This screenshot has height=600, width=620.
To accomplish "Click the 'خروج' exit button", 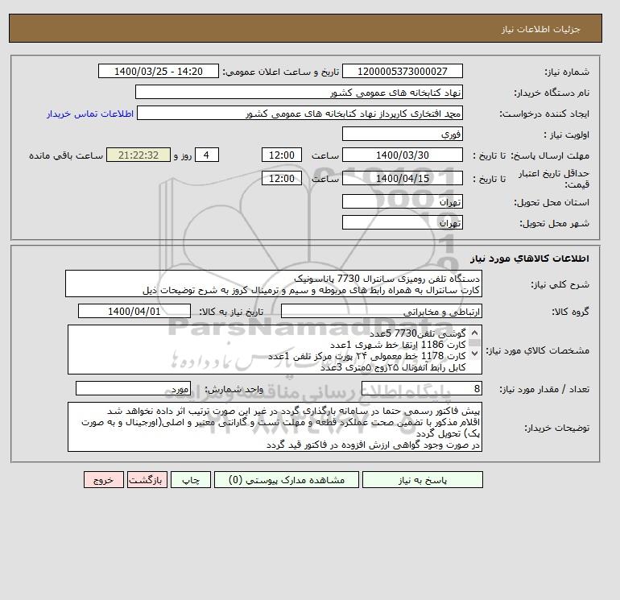I will click(x=104, y=480).
